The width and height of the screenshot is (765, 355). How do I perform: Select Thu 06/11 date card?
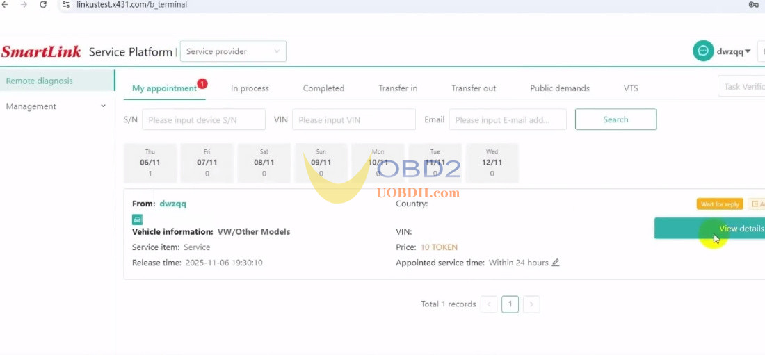150,163
